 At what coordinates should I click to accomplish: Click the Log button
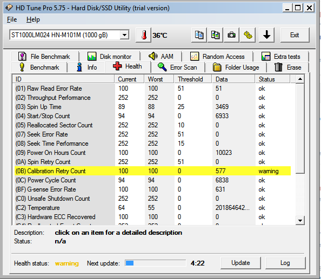click(285, 263)
